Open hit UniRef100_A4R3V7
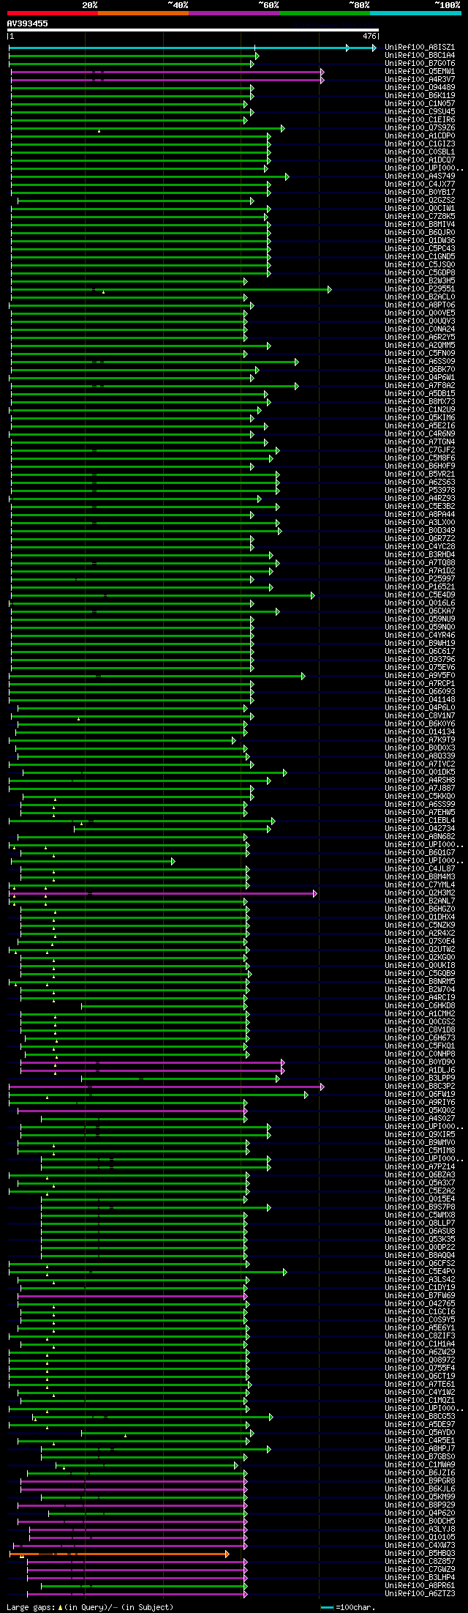Screen dimensions: 468x1613 coord(420,80)
